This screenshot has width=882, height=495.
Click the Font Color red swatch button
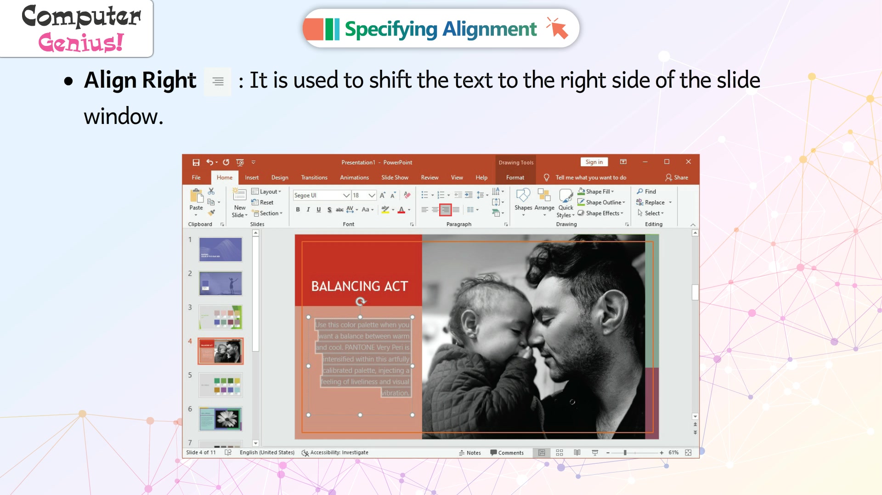pos(401,210)
